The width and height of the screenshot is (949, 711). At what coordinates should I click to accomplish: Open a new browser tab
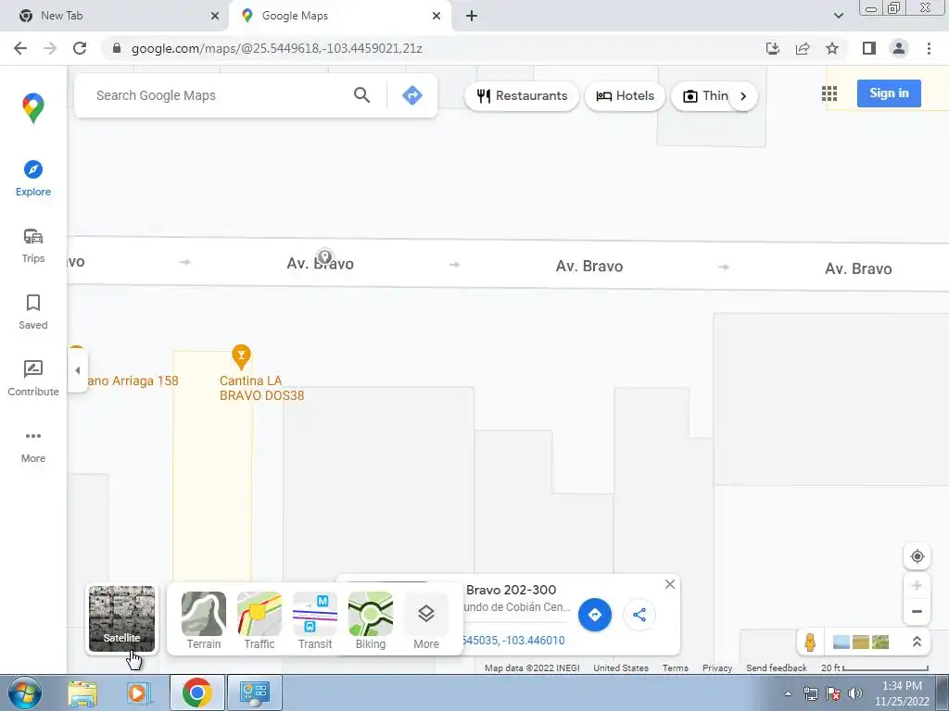(472, 16)
